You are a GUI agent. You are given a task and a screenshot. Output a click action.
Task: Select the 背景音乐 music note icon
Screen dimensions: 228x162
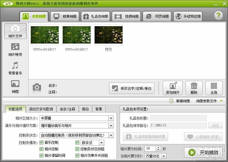15,68
